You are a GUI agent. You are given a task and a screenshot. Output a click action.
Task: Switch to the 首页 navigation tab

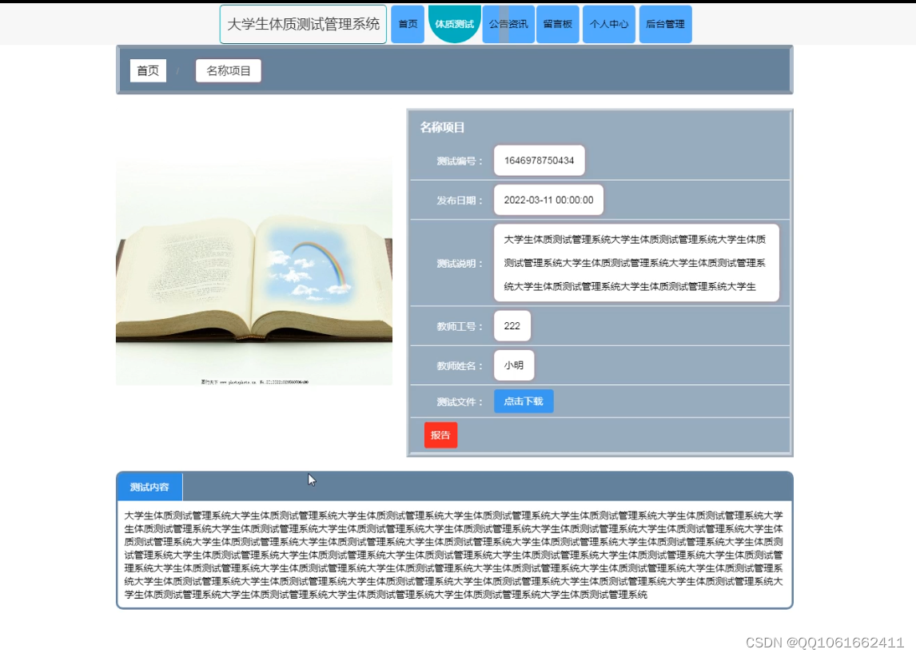(408, 24)
